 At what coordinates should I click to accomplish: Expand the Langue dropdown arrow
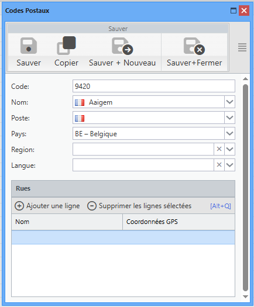pos(229,165)
